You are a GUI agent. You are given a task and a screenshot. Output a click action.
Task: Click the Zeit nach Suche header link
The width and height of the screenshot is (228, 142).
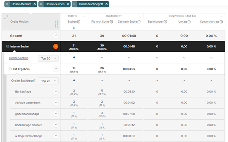click(127, 22)
